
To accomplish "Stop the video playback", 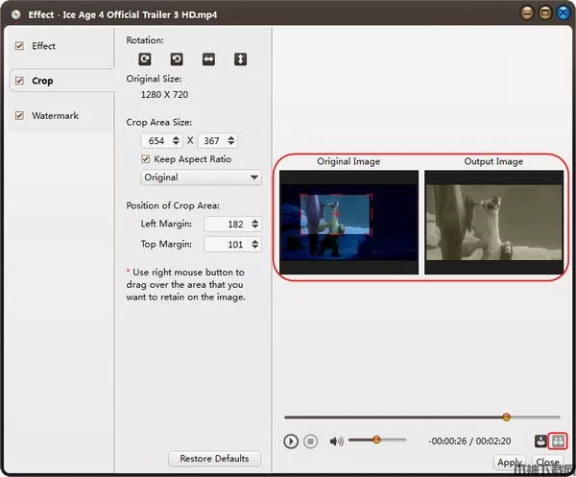I will tap(310, 441).
